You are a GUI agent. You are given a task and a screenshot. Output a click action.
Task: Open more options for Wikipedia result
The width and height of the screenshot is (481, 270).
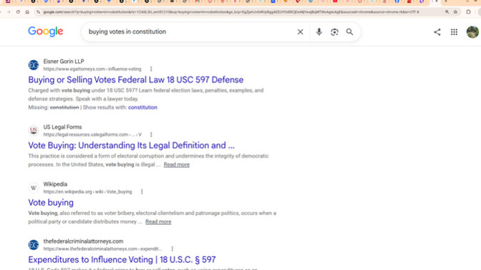(142, 191)
